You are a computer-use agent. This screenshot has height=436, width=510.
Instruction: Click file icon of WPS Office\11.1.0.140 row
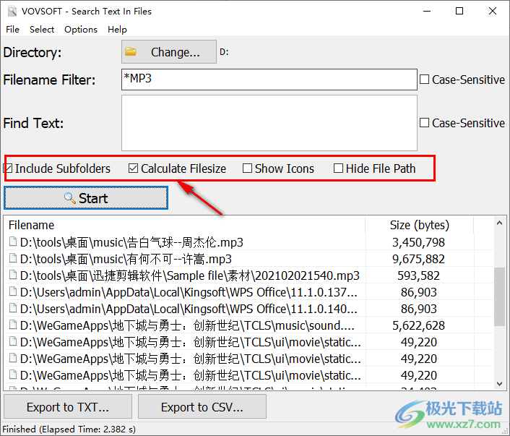(13, 308)
